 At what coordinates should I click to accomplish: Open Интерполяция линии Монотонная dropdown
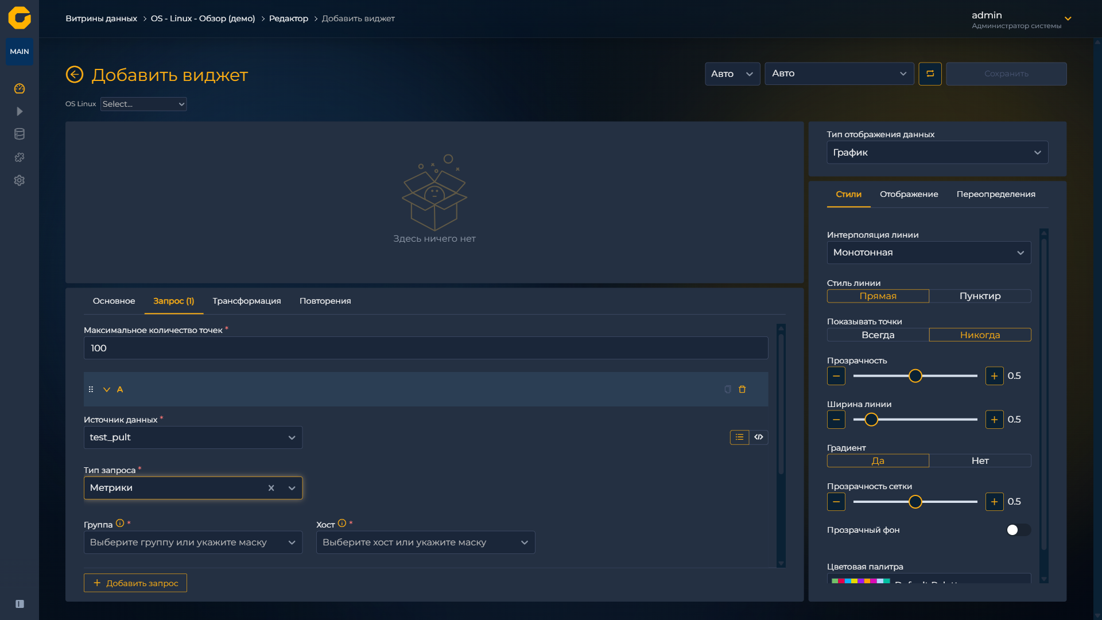pos(929,253)
